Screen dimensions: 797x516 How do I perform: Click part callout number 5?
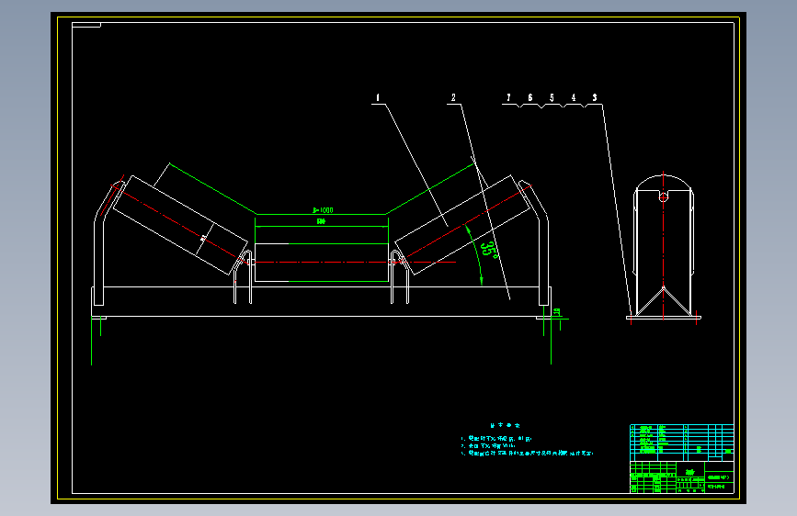(x=552, y=97)
